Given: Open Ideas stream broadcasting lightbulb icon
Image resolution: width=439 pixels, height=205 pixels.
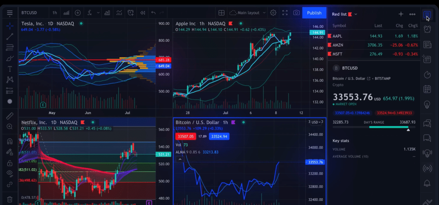Looking at the screenshot, I should coord(427,153).
